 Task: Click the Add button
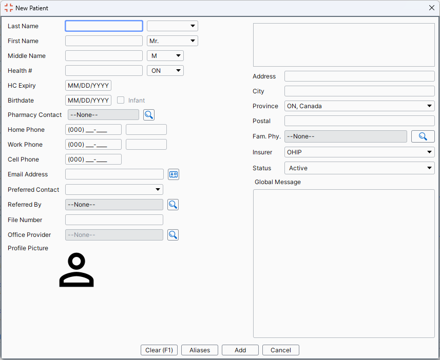(240, 350)
